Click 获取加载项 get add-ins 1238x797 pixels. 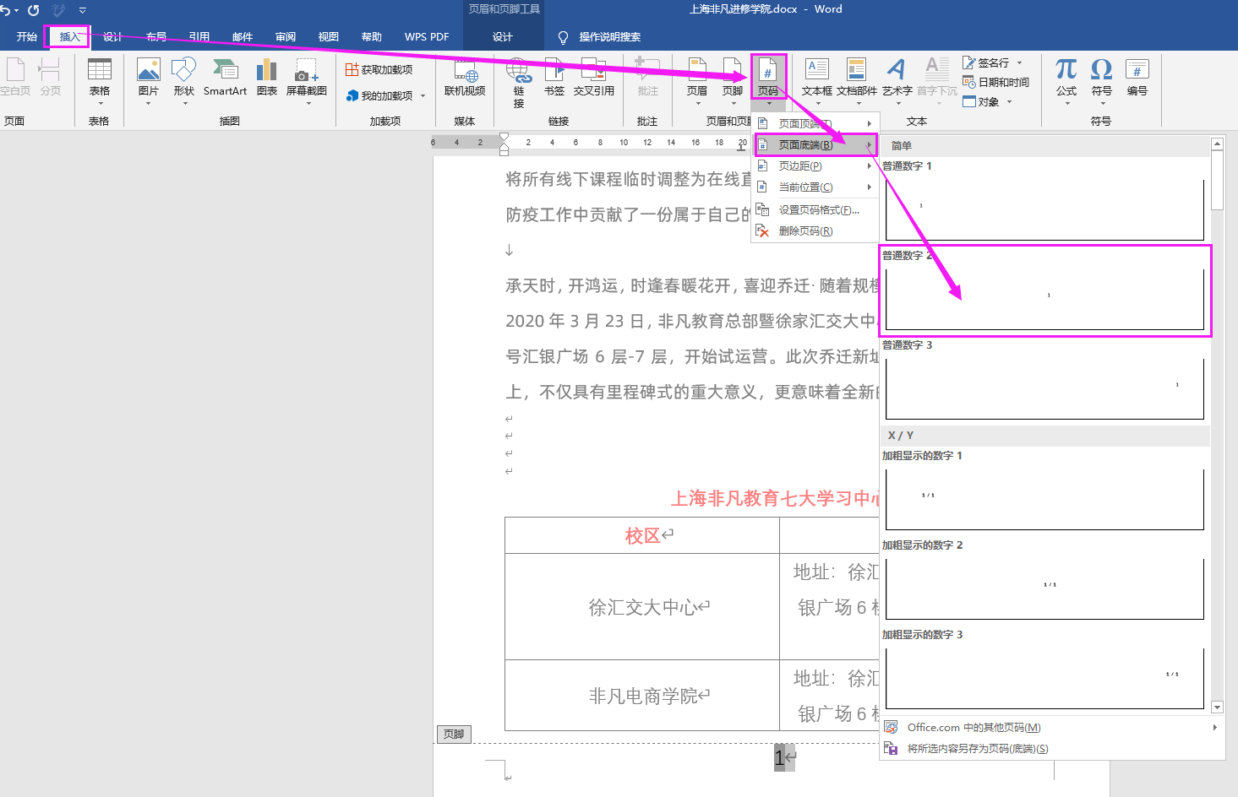click(x=379, y=69)
